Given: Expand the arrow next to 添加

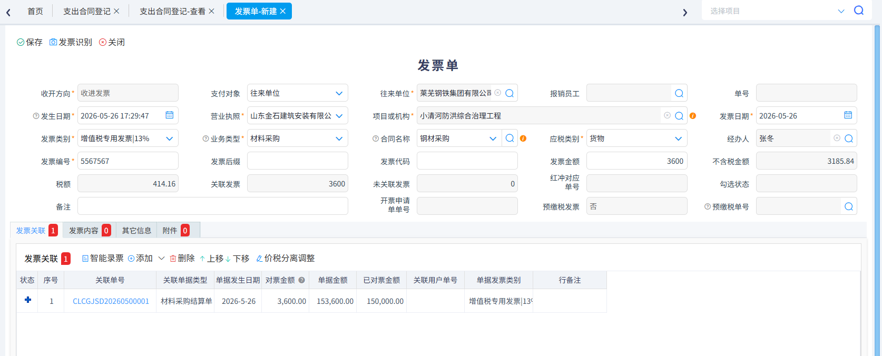Looking at the screenshot, I should coord(162,258).
